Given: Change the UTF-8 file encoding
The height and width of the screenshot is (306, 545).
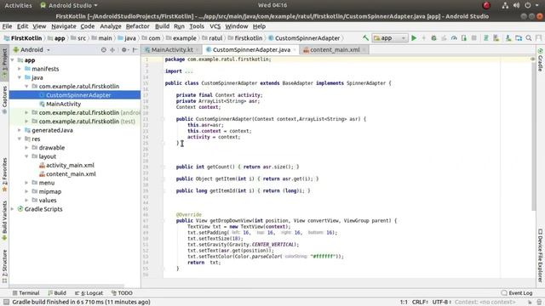Looking at the screenshot, I should pyautogui.click(x=441, y=302).
